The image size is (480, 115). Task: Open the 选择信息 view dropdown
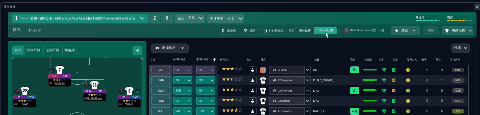tap(170, 48)
